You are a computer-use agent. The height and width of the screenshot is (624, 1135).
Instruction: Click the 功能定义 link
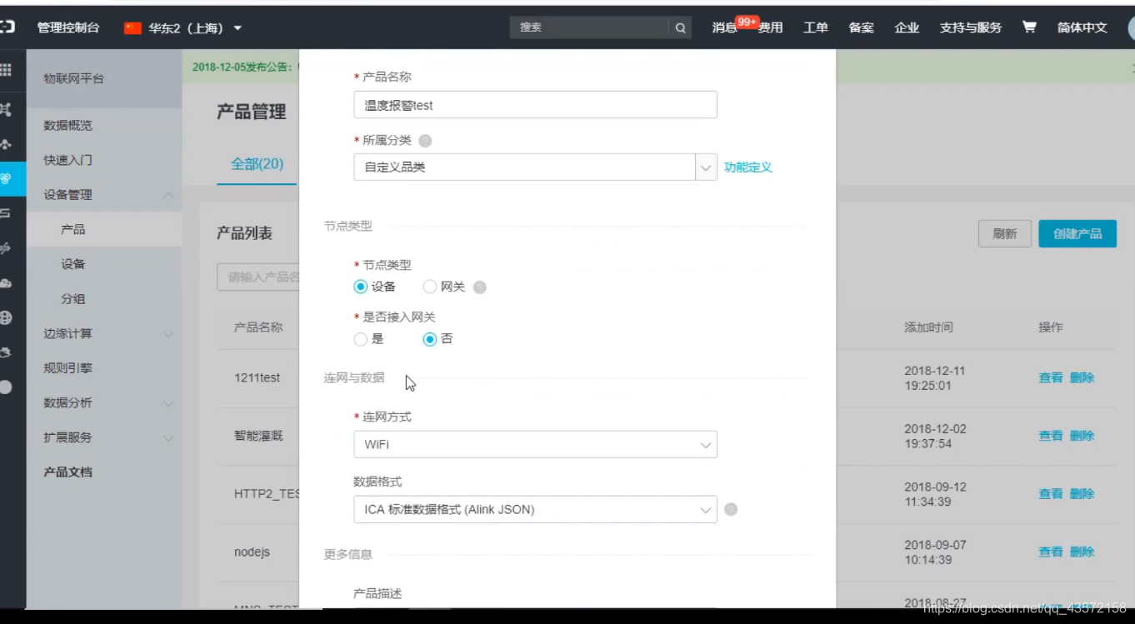[748, 167]
